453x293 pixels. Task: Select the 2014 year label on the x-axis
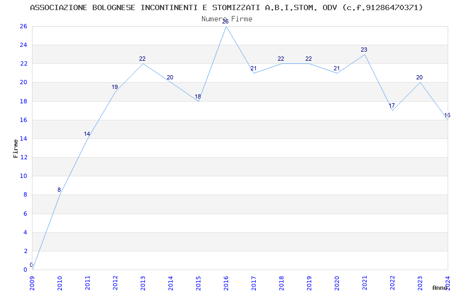tap(171, 283)
